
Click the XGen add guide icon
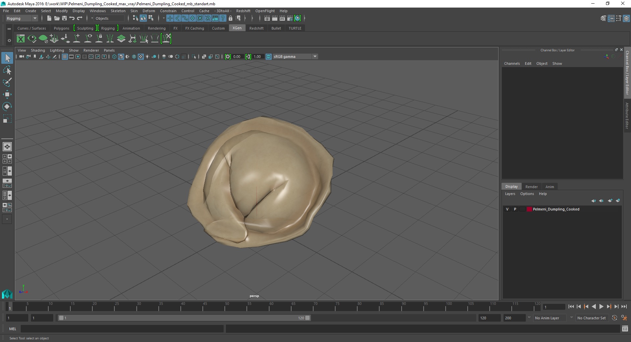pos(77,39)
